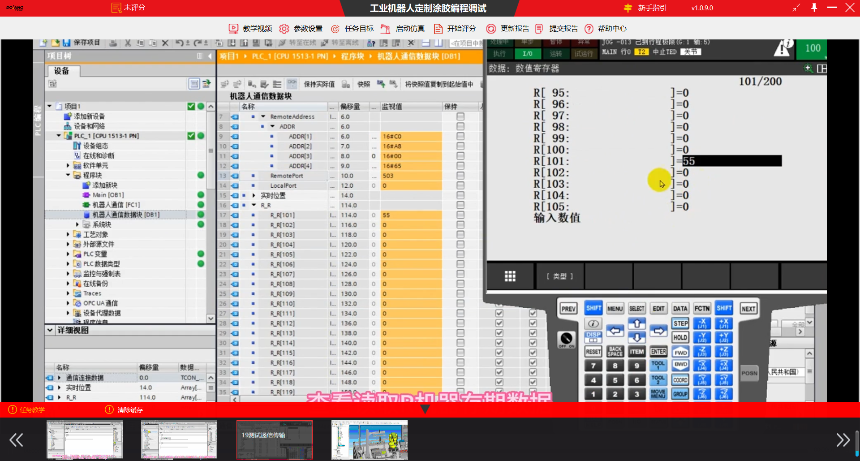
Task: Collapse the RemoteAddress struct row
Action: coord(263,116)
